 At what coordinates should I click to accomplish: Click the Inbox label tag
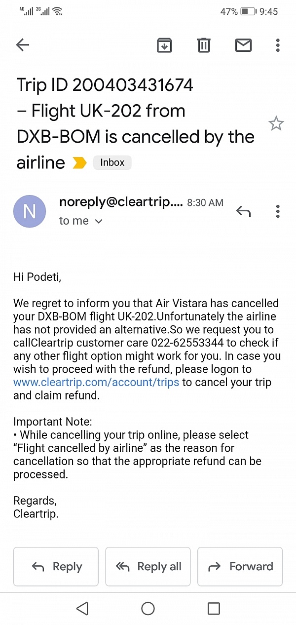pyautogui.click(x=112, y=162)
